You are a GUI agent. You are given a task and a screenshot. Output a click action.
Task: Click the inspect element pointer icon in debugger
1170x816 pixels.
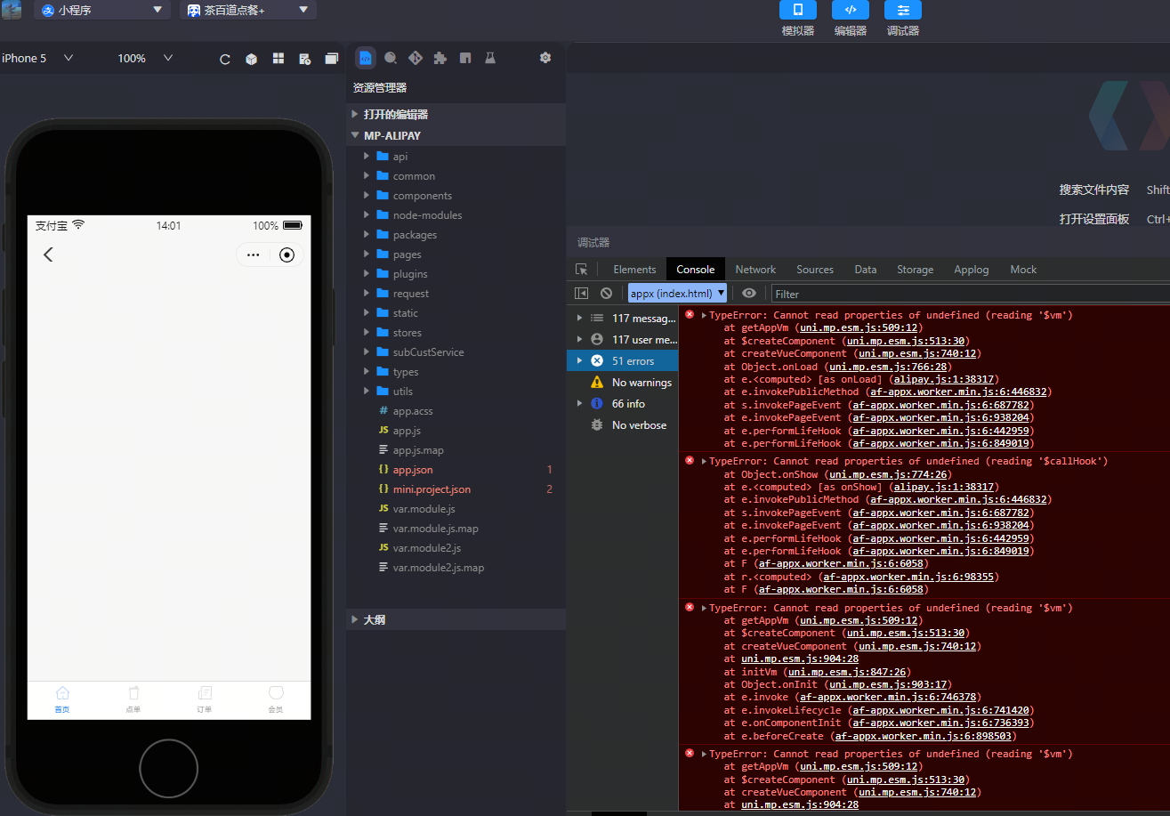(x=582, y=270)
